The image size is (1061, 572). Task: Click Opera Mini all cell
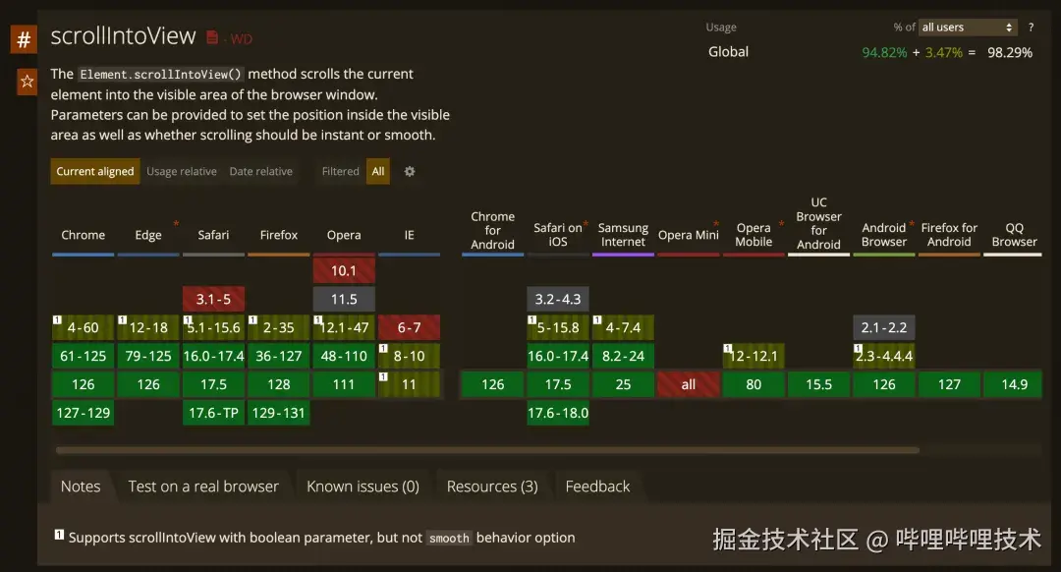tap(688, 384)
